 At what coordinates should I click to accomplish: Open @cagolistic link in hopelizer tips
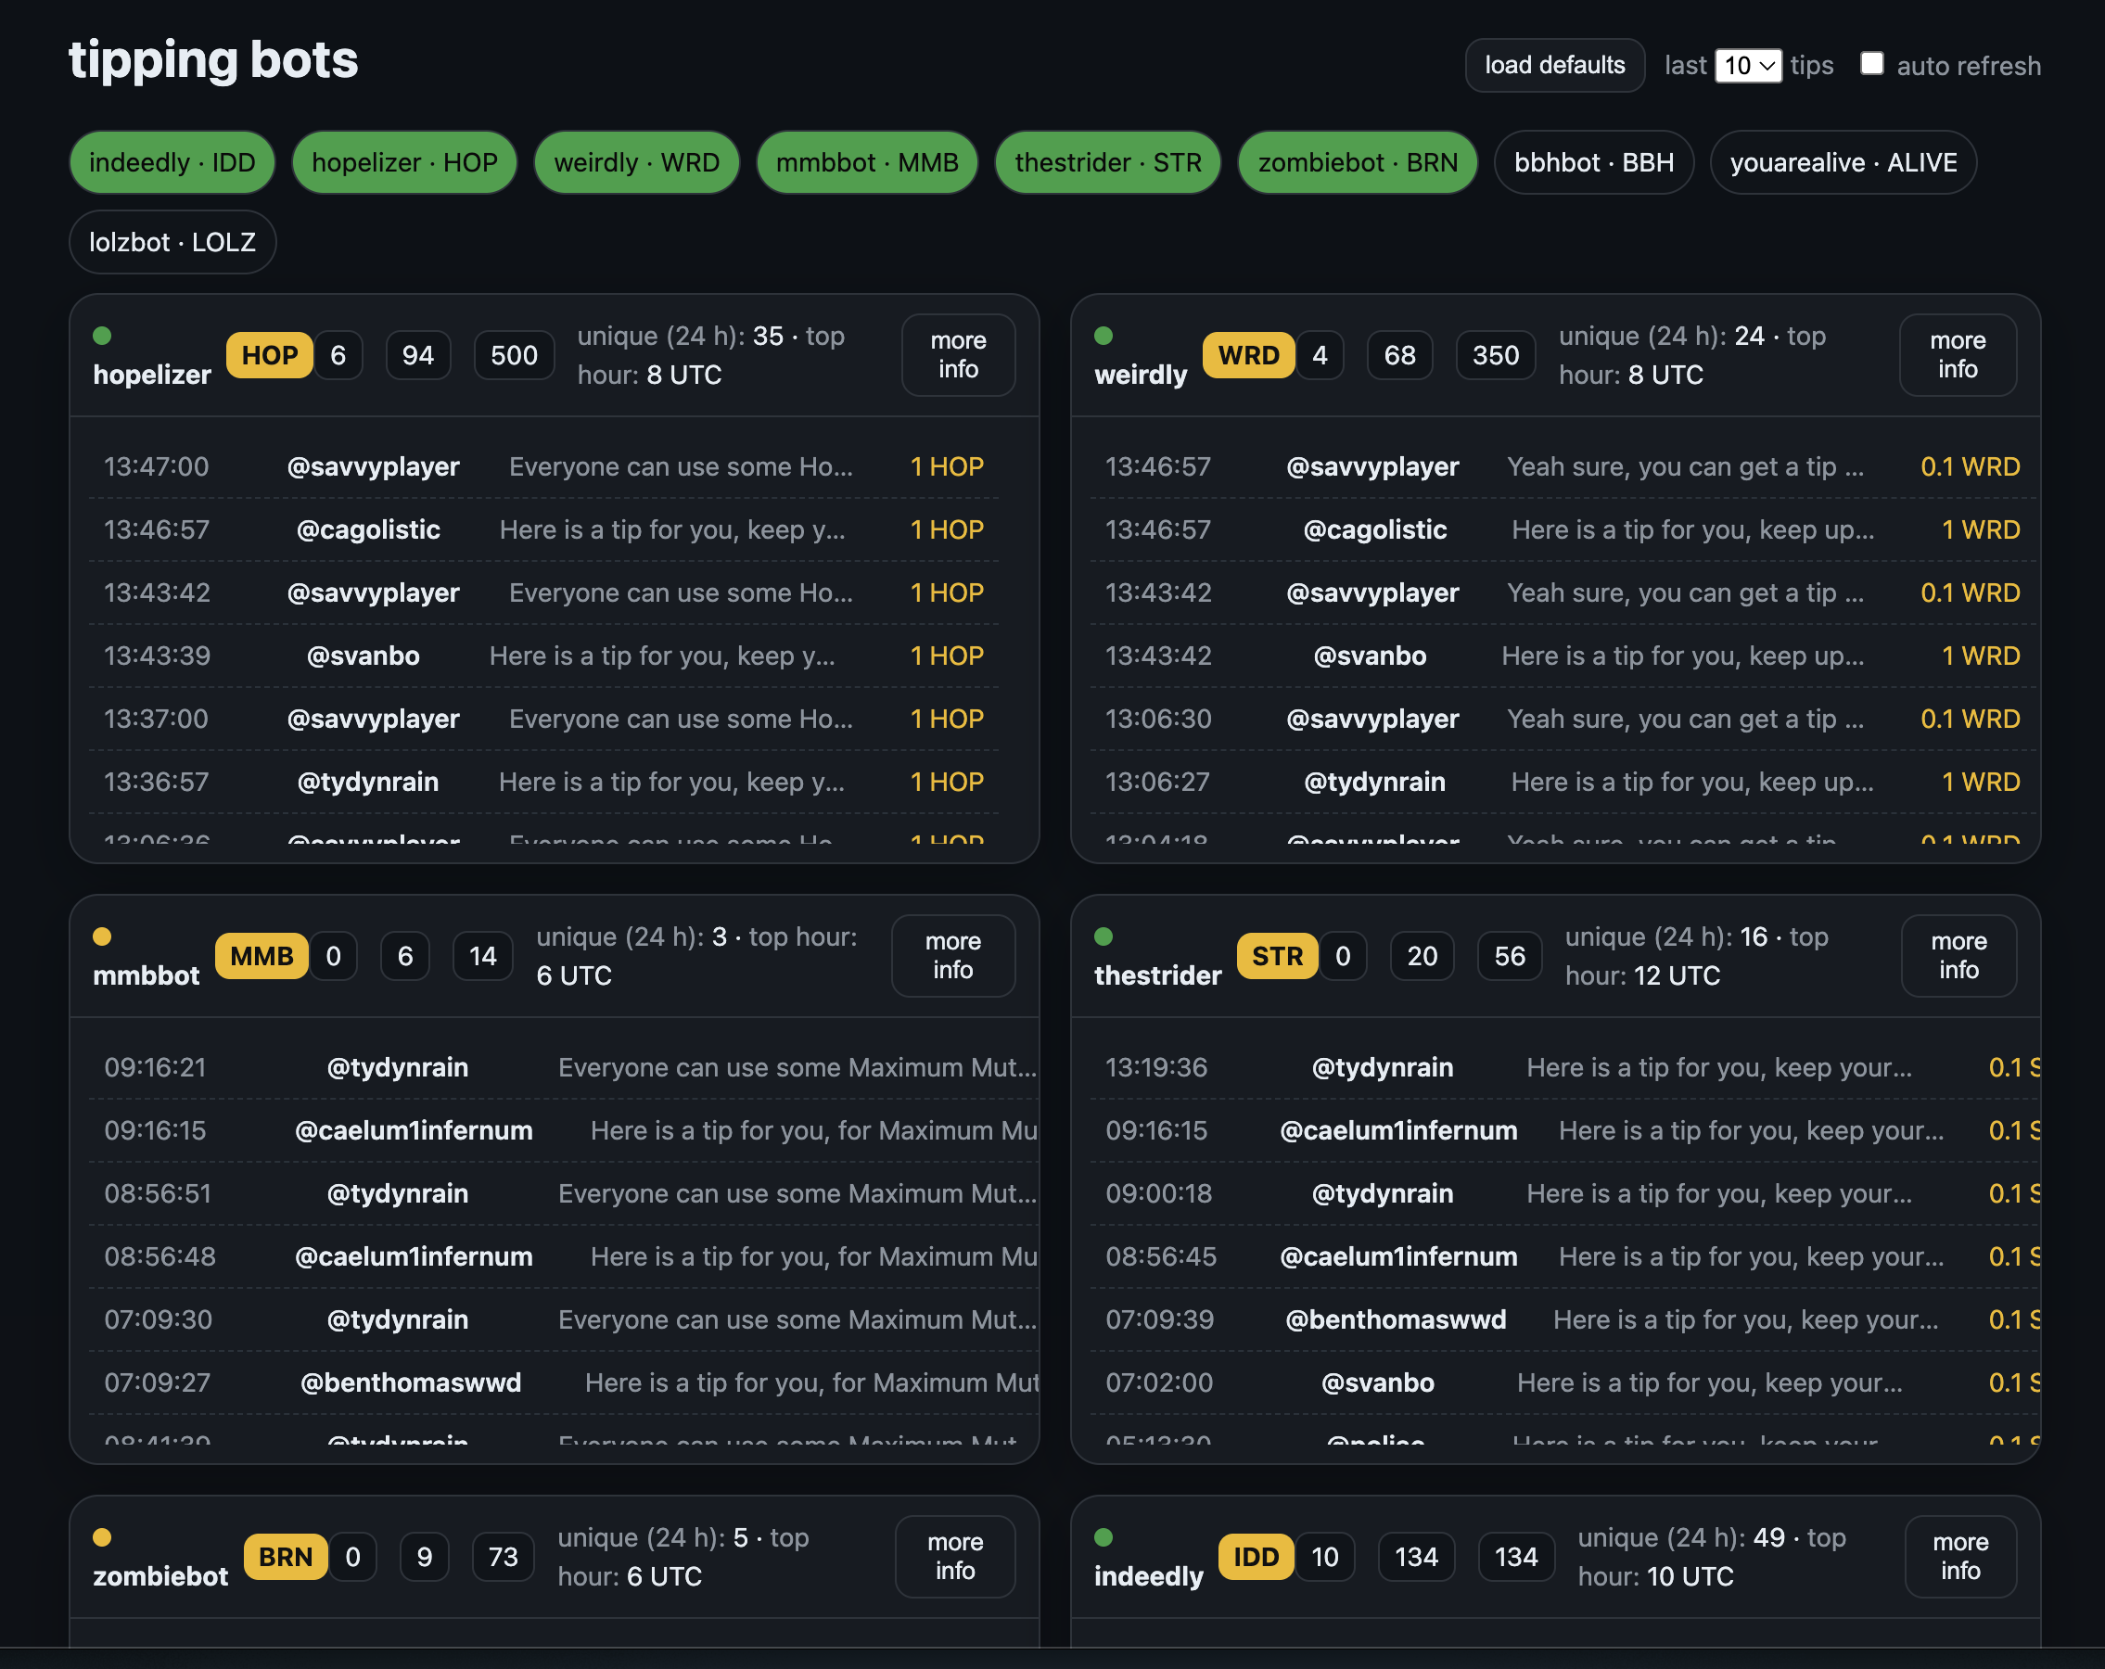tap(368, 530)
